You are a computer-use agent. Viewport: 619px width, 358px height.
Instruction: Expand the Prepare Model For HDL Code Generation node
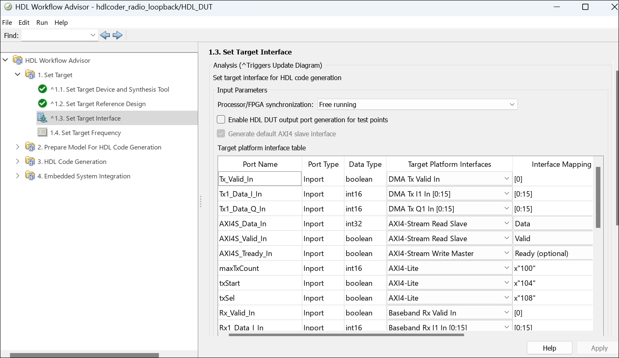pos(17,147)
